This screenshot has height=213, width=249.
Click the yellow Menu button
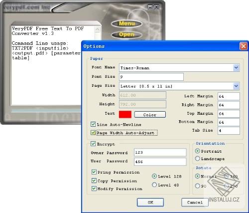pyautogui.click(x=126, y=23)
